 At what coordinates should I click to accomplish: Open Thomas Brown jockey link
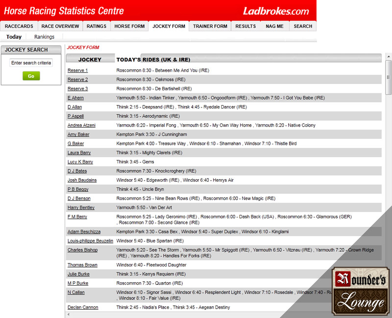click(x=82, y=265)
